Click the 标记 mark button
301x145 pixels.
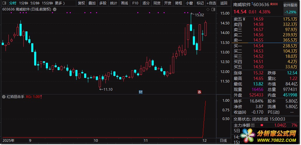[200, 3]
